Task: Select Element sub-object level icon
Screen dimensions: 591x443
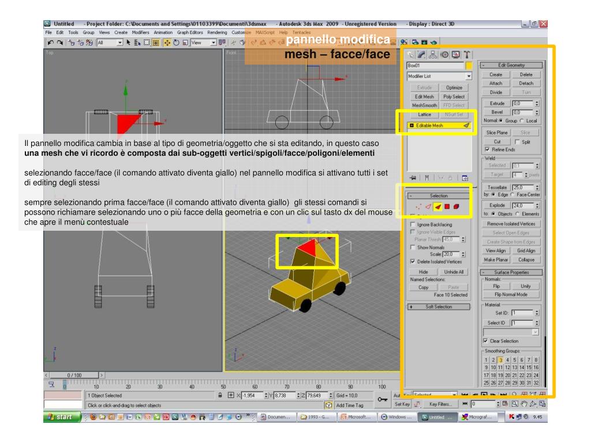Action: [457, 207]
